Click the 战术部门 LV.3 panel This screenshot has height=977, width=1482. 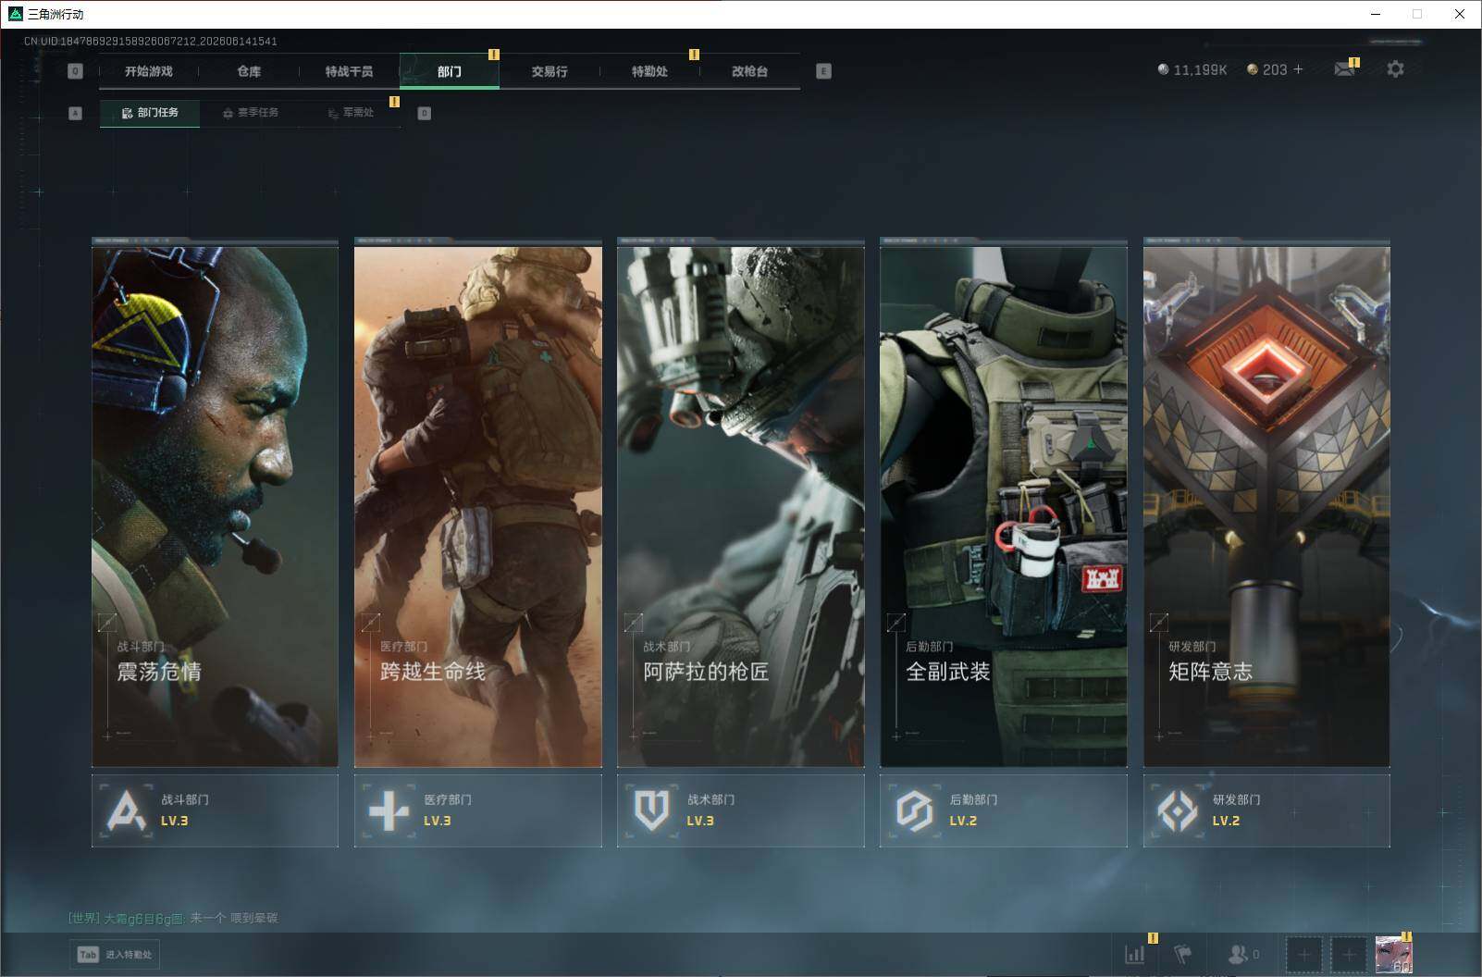click(741, 810)
